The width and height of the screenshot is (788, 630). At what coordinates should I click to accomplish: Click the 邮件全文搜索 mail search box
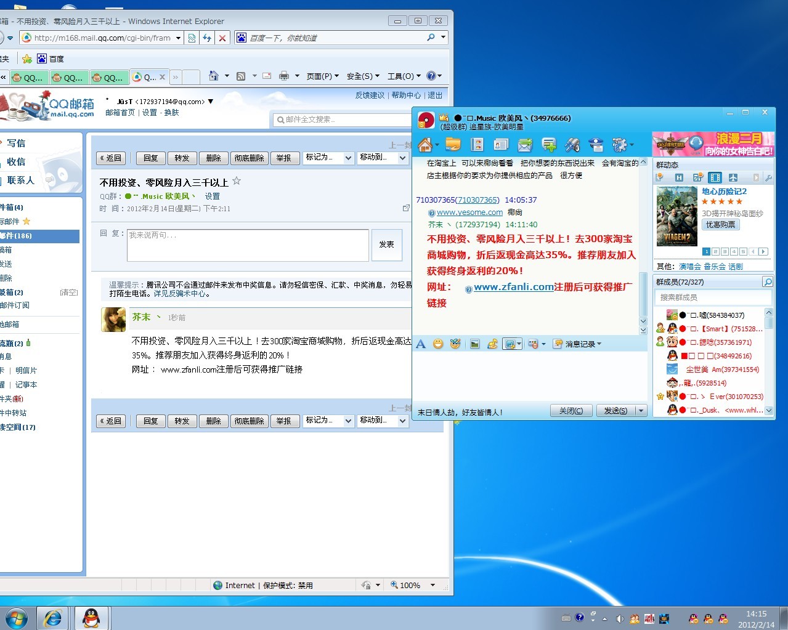pyautogui.click(x=343, y=119)
